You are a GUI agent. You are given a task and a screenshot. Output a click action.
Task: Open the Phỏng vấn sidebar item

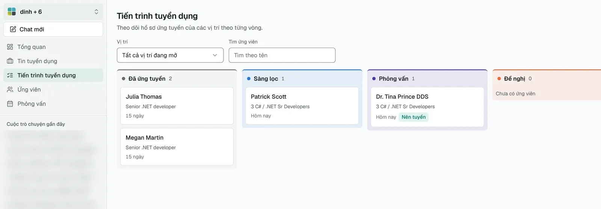pos(53,104)
